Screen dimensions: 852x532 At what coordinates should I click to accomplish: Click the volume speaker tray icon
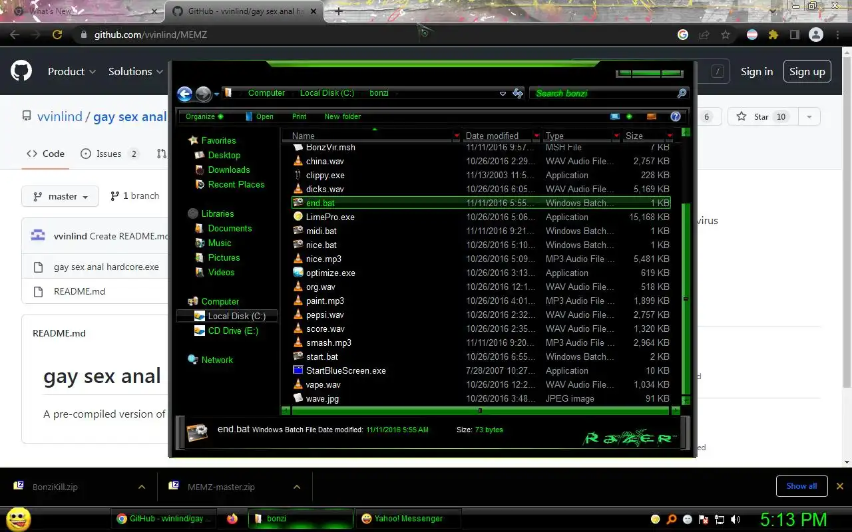pyautogui.click(x=736, y=519)
